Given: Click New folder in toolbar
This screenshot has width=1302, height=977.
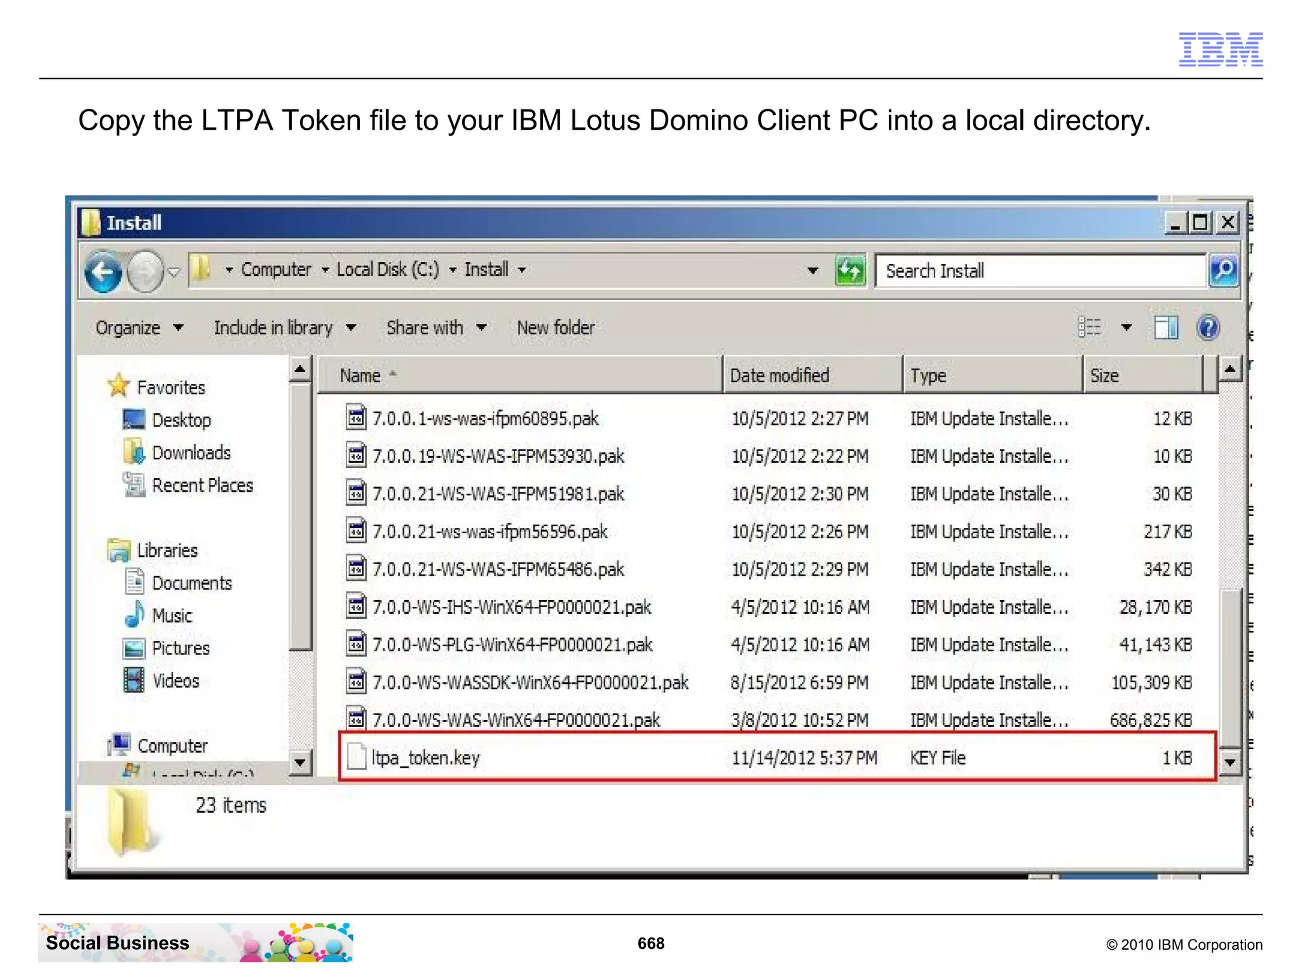Looking at the screenshot, I should (556, 328).
